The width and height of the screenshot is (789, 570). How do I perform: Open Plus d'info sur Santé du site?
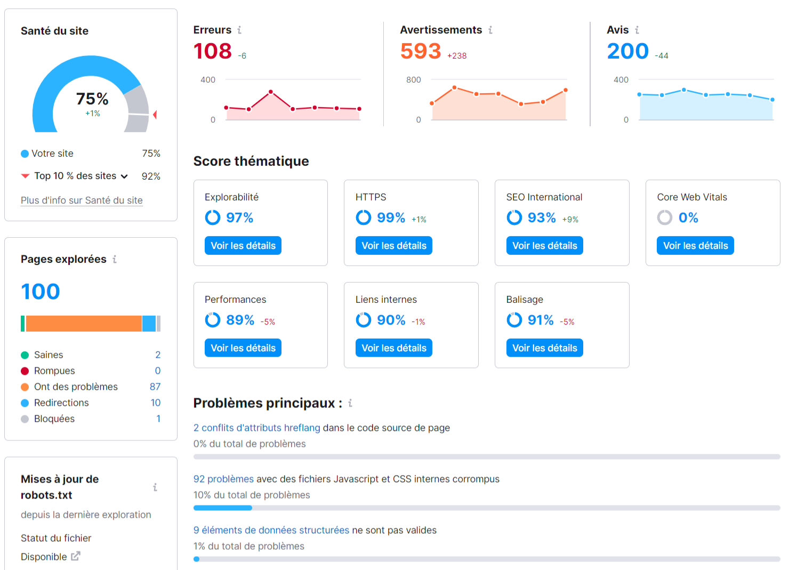click(x=81, y=200)
